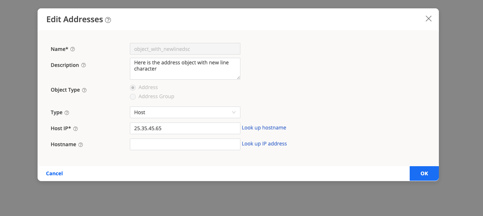Screen dimensions: 483x216
Task: Click the Host IP field 25.35.45.65
Action: (x=185, y=128)
